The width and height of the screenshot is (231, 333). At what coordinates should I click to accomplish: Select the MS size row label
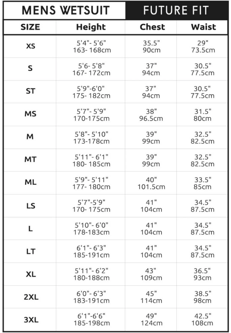[x=30, y=114]
